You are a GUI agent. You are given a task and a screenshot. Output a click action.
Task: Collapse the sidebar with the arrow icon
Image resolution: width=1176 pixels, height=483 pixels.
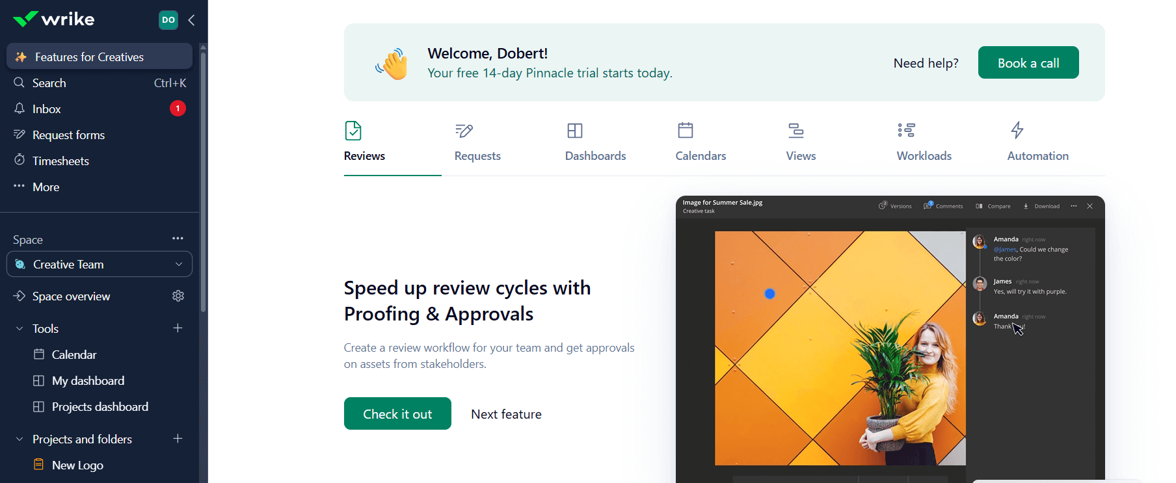point(192,20)
